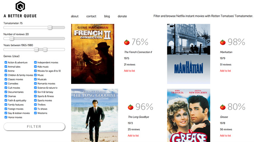
Task: Disable the Sci-fi & fantasy genre
Action: tap(35, 92)
